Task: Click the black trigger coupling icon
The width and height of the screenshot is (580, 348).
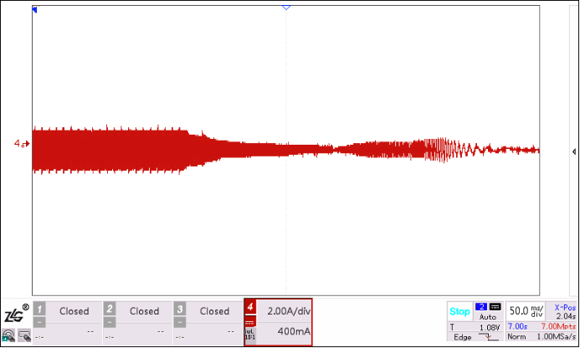Action: (x=495, y=306)
